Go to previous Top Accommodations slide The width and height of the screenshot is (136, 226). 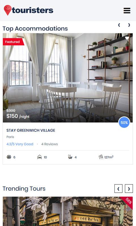119,25
